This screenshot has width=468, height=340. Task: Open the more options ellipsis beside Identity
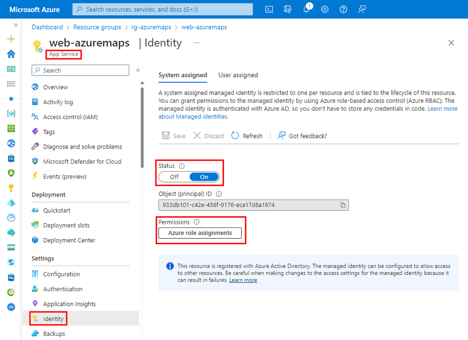click(196, 43)
